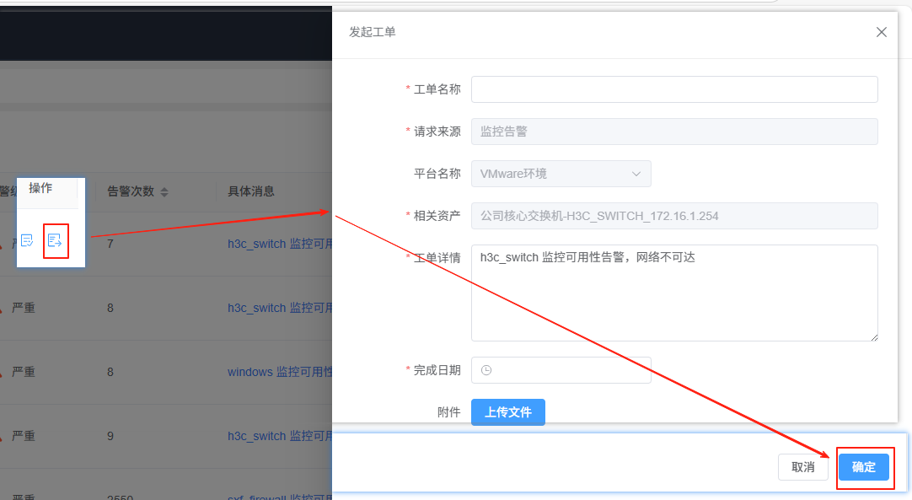Viewport: 912px width, 500px height.
Task: Sort by the 告警次数 column arrows
Action: coord(164,191)
